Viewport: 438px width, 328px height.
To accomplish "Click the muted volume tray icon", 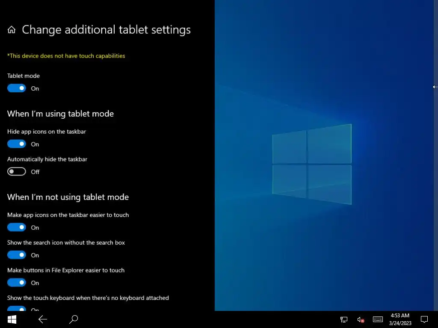I will [361, 319].
